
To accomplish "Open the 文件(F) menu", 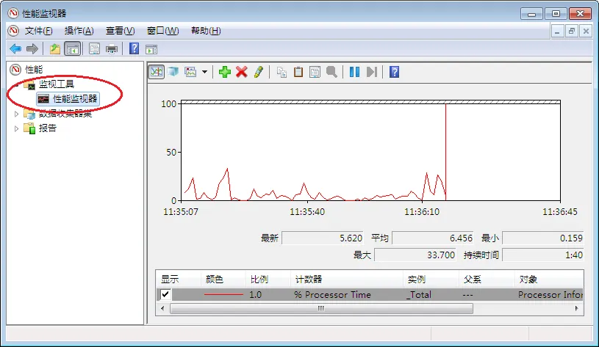I will (x=38, y=31).
